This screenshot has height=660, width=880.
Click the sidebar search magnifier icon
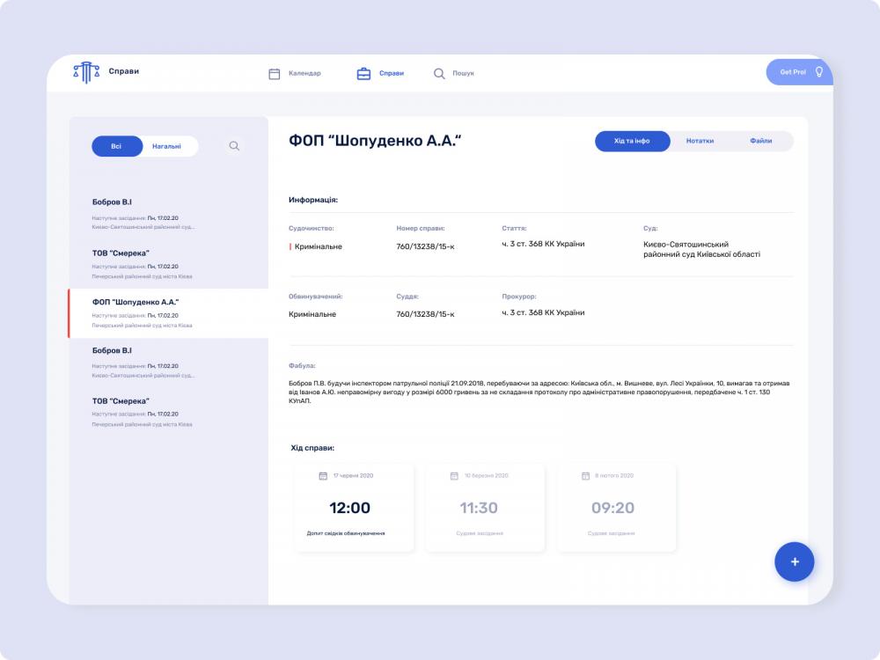coord(234,146)
